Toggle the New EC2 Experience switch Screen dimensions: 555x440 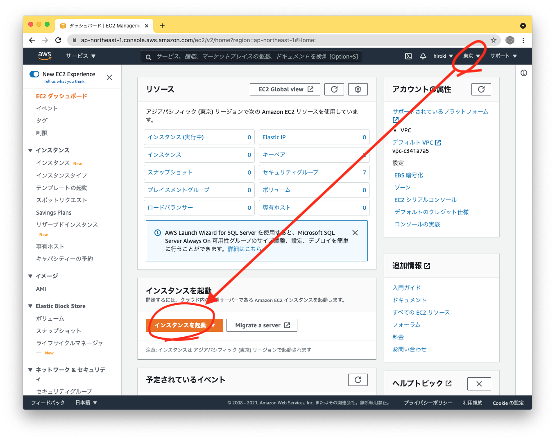(x=34, y=74)
